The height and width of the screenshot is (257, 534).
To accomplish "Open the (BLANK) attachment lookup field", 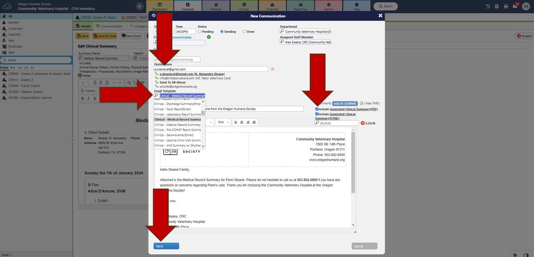I will 337,123.
